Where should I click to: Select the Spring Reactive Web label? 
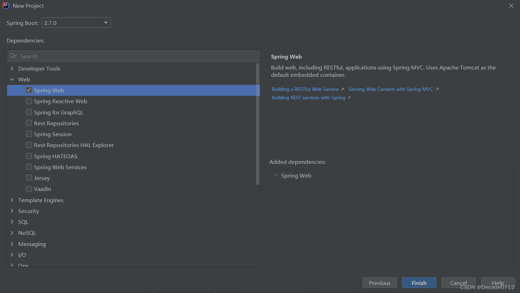(x=61, y=101)
